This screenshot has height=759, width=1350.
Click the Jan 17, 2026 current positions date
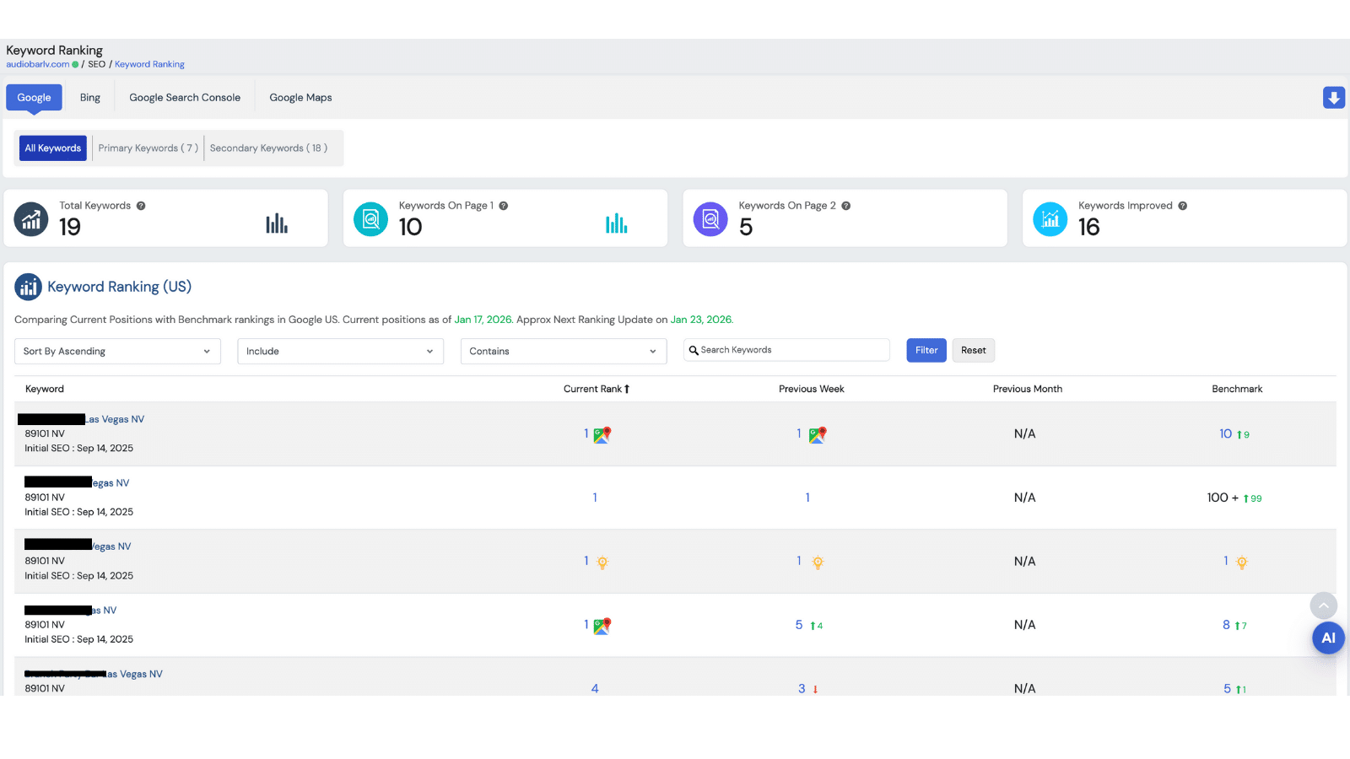coord(483,320)
